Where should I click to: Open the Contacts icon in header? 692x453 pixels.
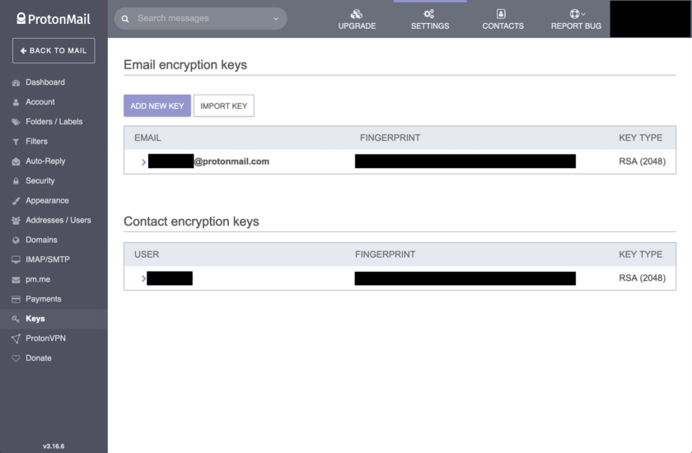(501, 14)
